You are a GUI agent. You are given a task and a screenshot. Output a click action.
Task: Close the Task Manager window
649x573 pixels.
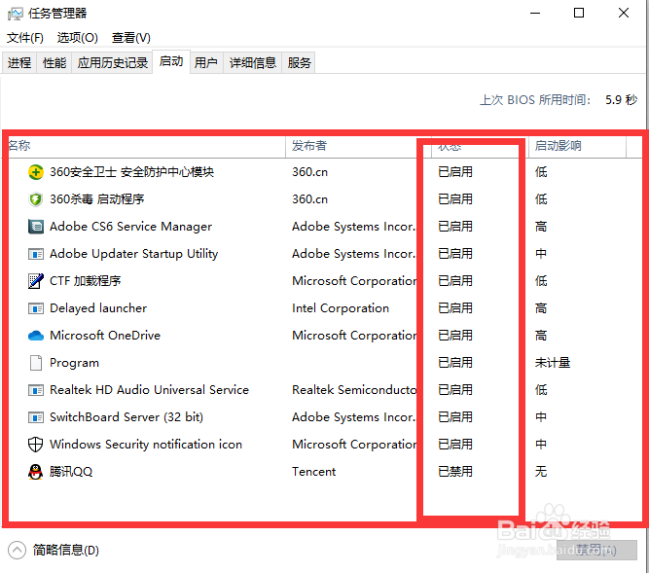tap(624, 14)
